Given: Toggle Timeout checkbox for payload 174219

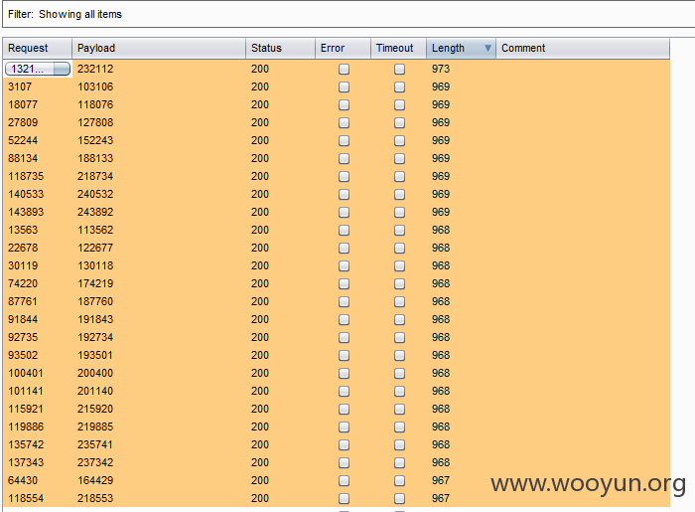Looking at the screenshot, I should (x=399, y=284).
